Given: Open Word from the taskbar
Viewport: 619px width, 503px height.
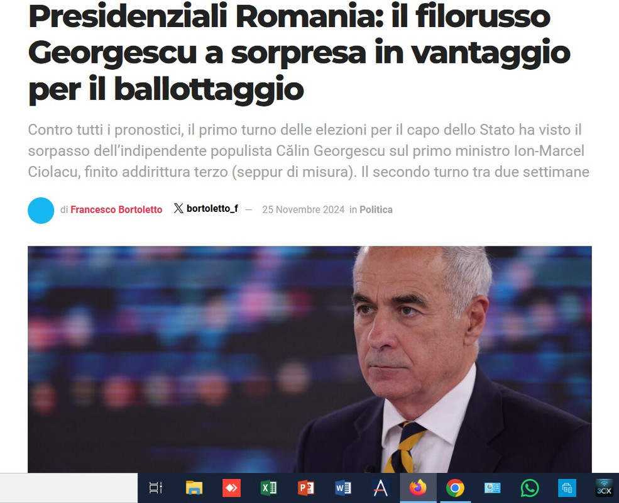Looking at the screenshot, I should [343, 488].
